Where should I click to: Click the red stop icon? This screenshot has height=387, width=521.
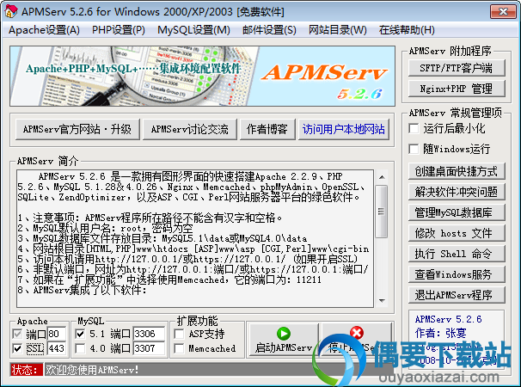(357, 333)
